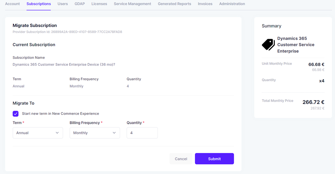Click the Migrate Subscription heading
The width and height of the screenshot is (335, 174).
(x=35, y=25)
